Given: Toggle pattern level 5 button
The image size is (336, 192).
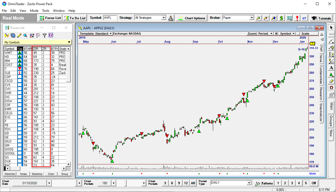Looking at the screenshot, I should (x=306, y=183).
